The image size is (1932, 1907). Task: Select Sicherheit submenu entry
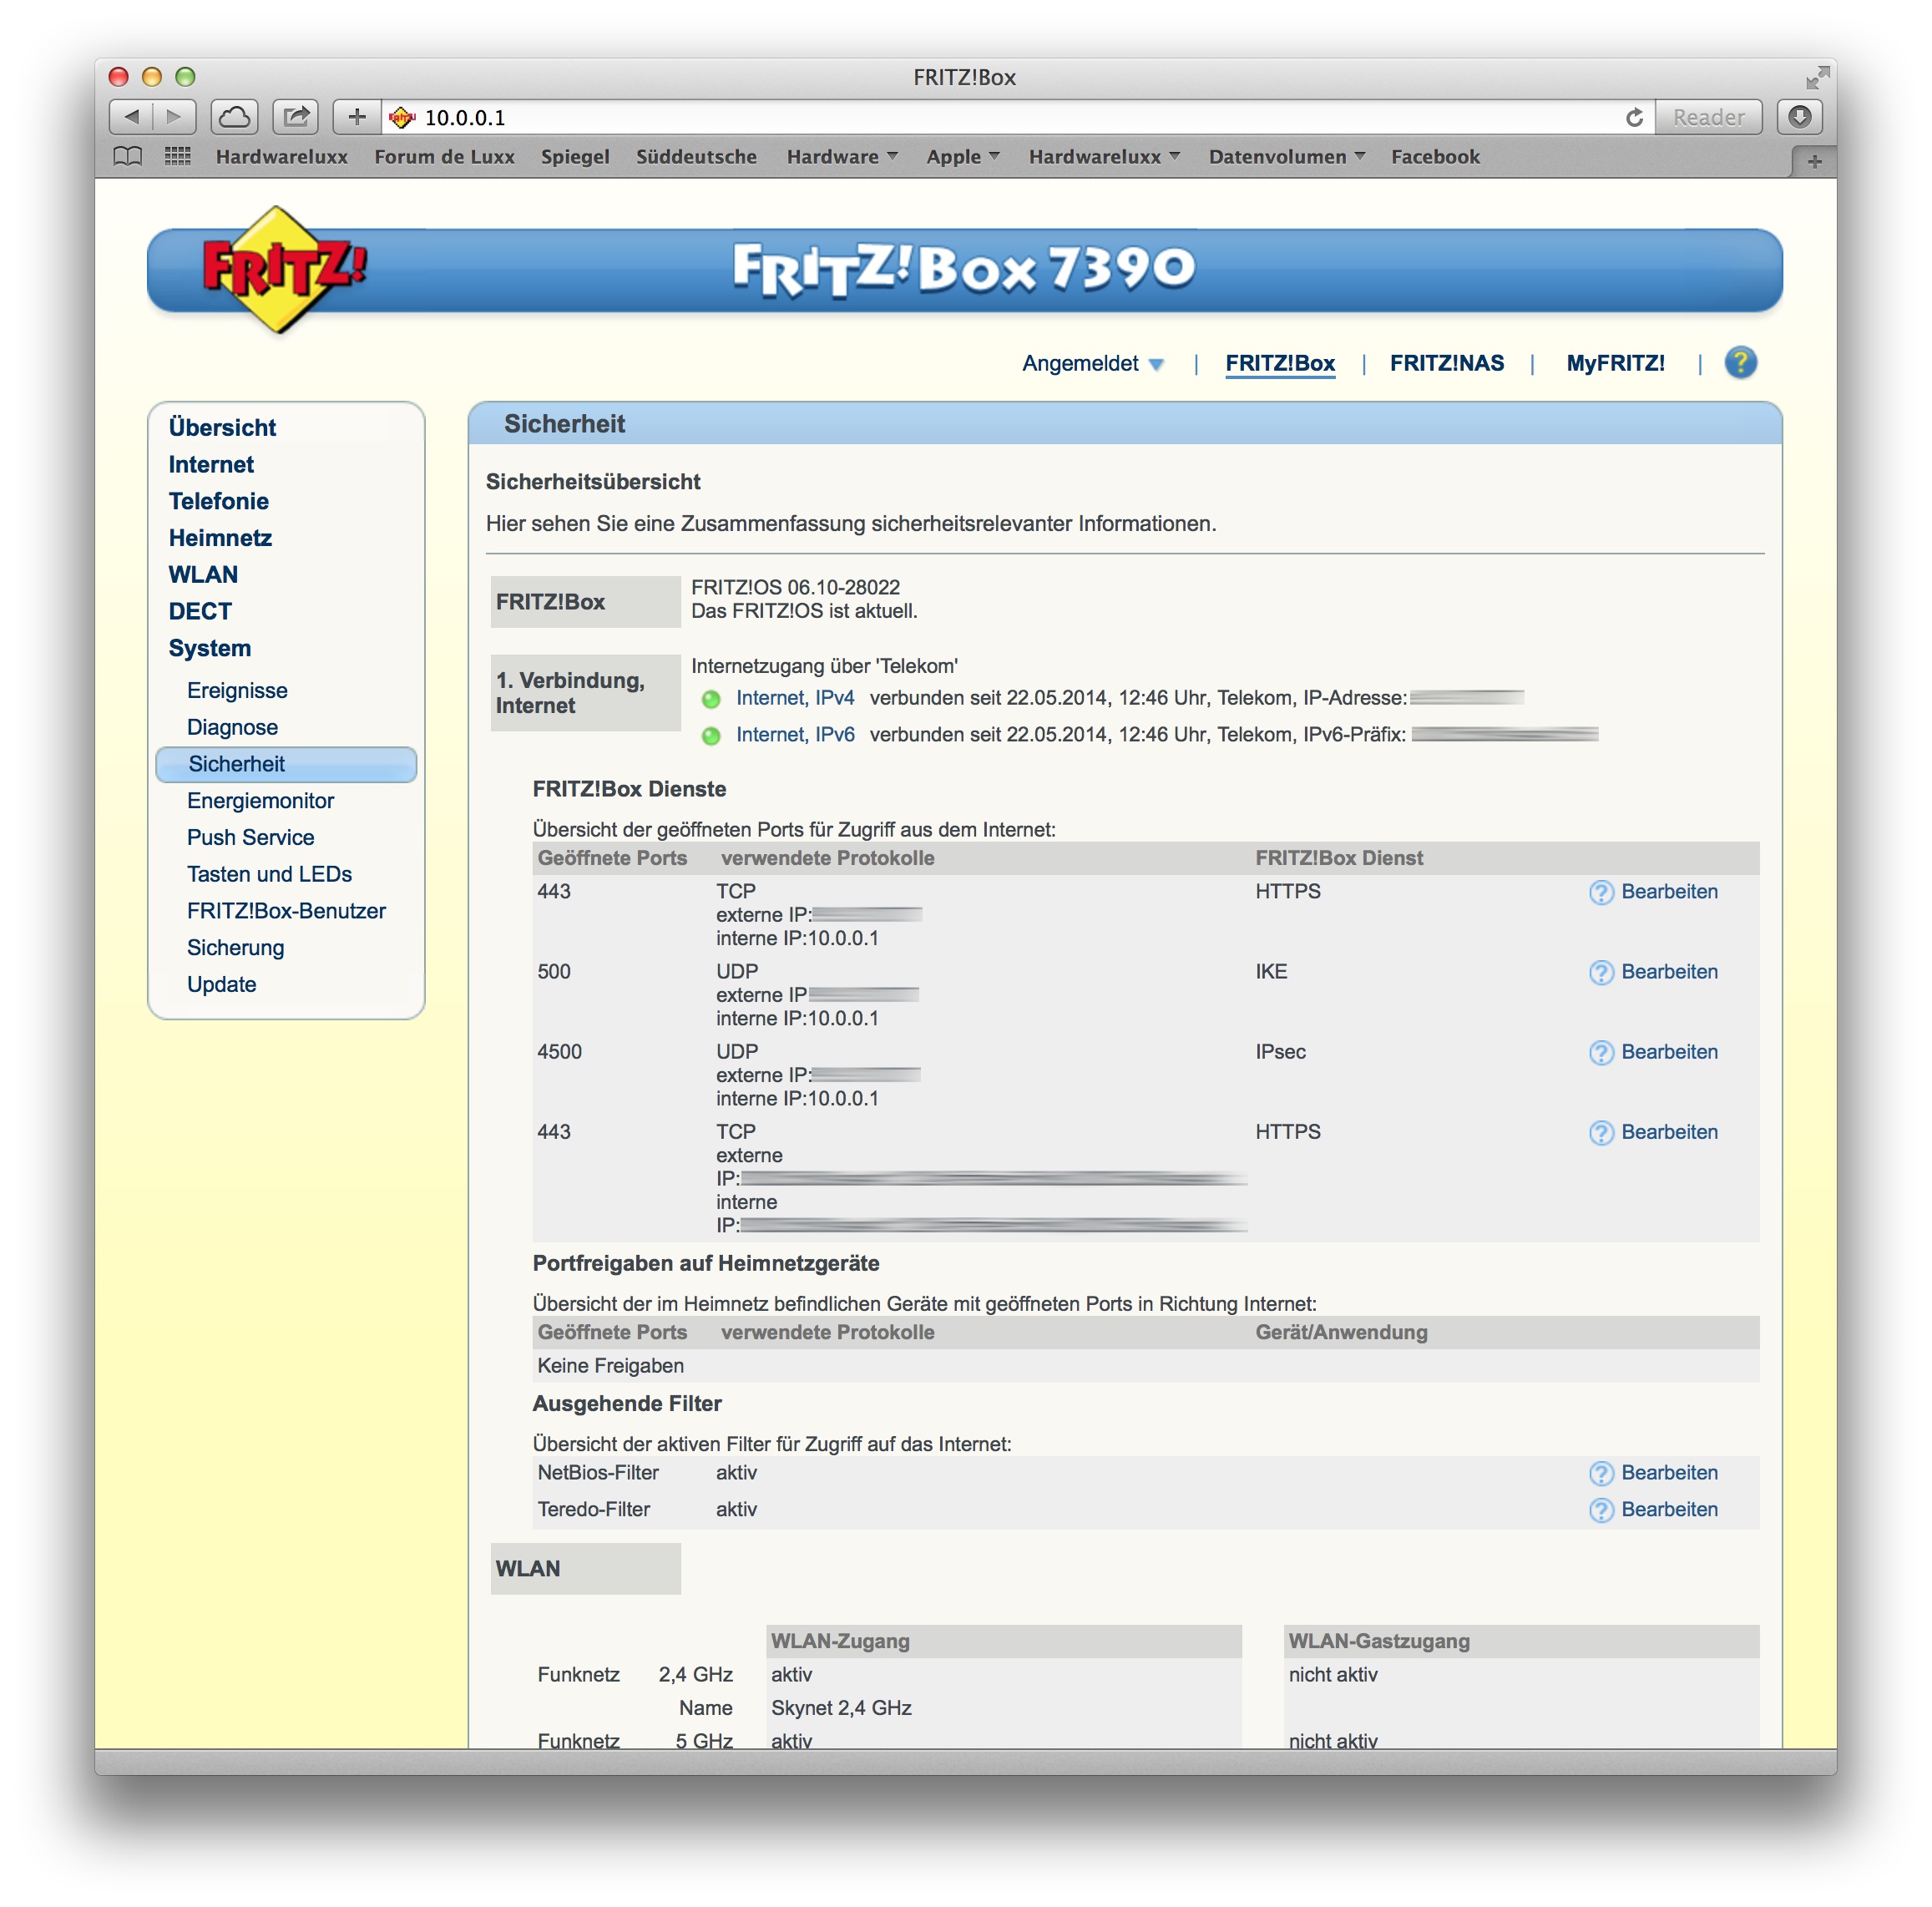point(286,764)
